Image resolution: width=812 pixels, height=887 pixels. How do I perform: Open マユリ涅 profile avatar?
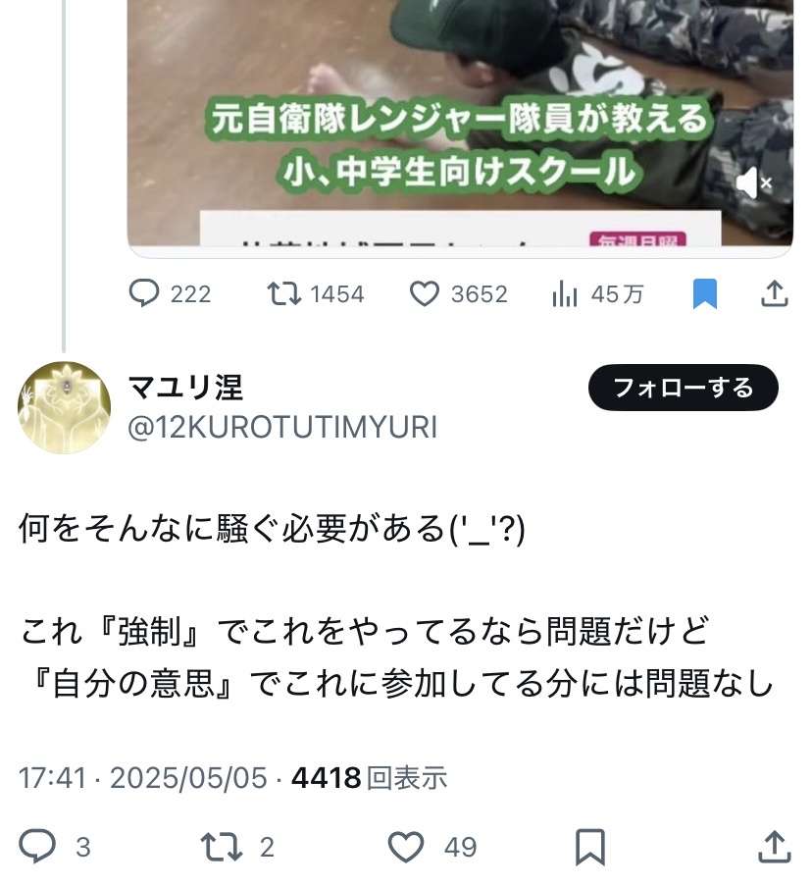(64, 407)
